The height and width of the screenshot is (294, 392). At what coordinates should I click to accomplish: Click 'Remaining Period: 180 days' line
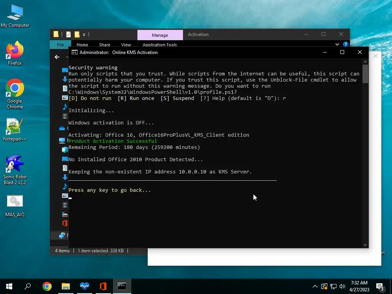[134, 147]
